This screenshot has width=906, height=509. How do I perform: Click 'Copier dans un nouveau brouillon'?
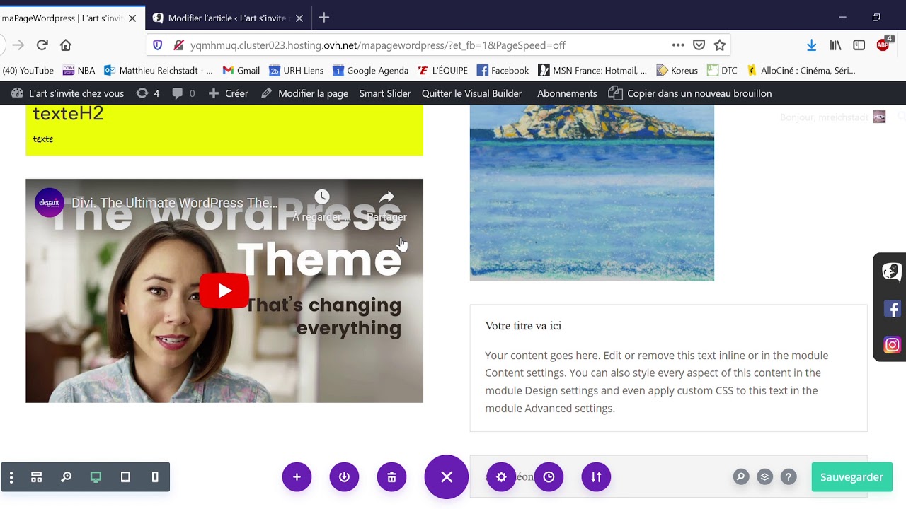pyautogui.click(x=690, y=93)
